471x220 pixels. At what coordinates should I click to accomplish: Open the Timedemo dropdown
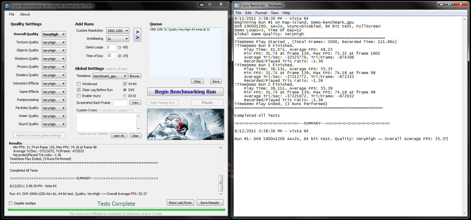pos(110,76)
